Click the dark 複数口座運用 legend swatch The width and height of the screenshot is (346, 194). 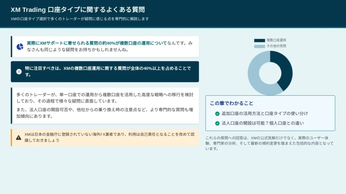pyautogui.click(x=259, y=40)
